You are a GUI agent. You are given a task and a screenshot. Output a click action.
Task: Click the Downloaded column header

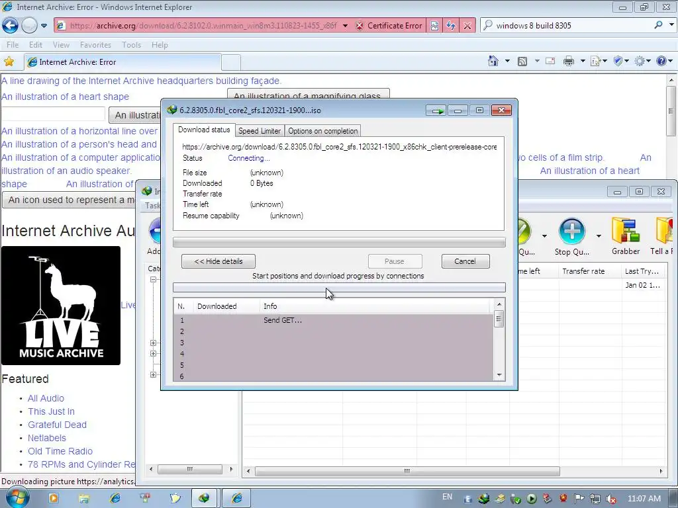[x=226, y=306]
